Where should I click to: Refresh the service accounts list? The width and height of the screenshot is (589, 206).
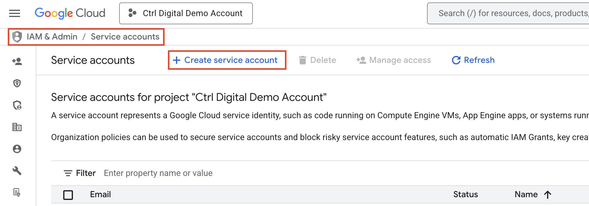(x=473, y=60)
